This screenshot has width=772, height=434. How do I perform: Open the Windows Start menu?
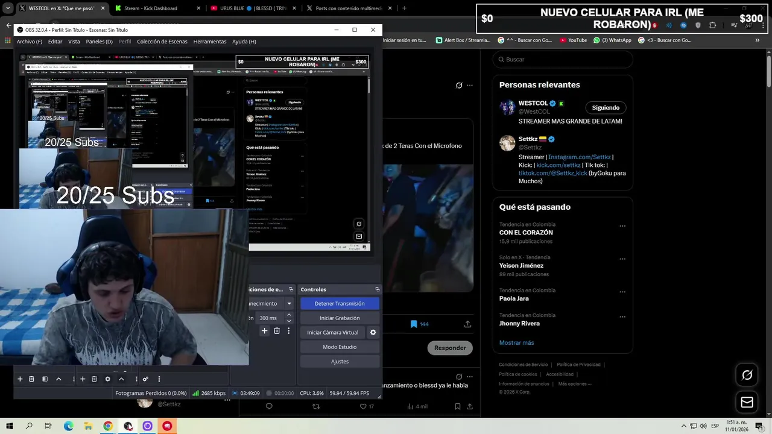tap(9, 426)
